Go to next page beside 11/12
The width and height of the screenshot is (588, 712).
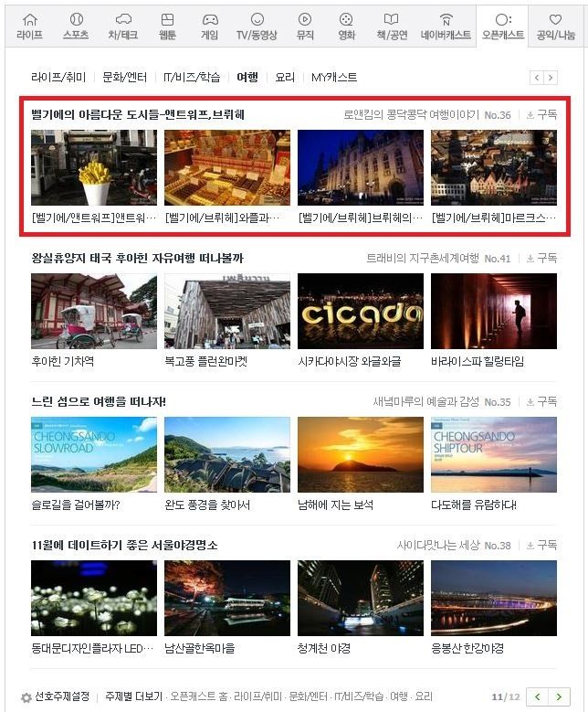(559, 696)
